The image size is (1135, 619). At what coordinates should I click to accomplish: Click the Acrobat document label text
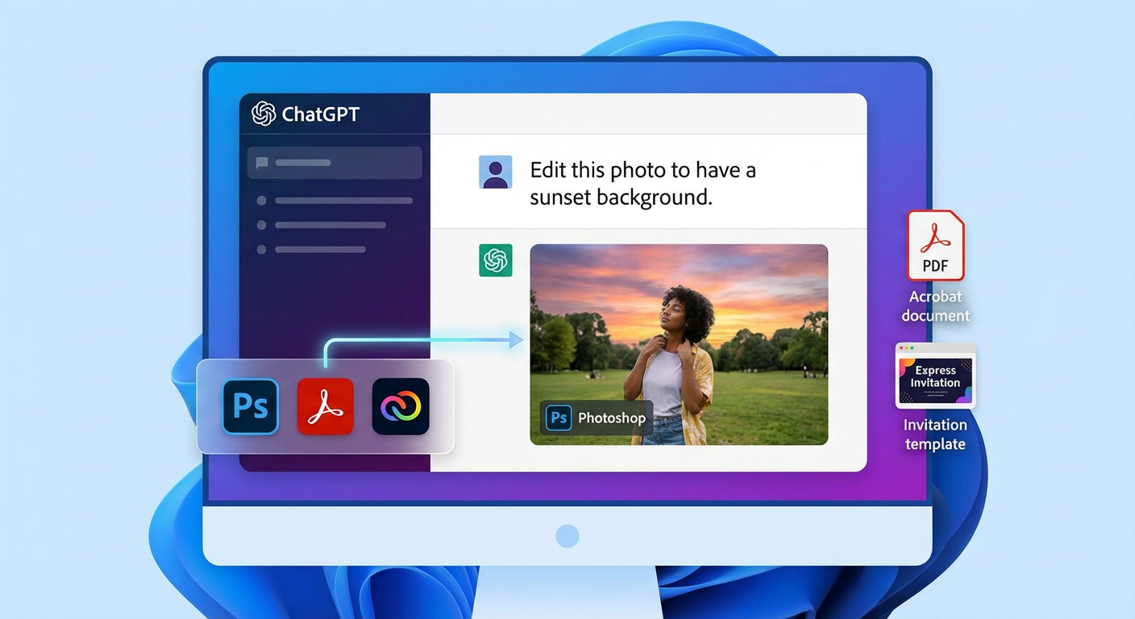pyautogui.click(x=934, y=305)
